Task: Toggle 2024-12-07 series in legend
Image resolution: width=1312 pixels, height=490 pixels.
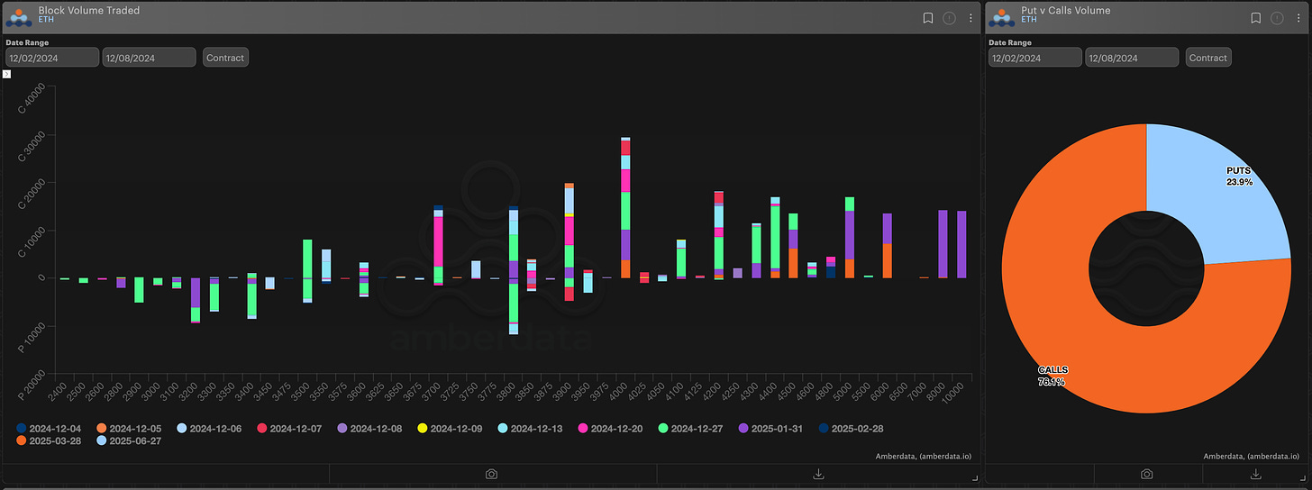Action: pos(290,429)
